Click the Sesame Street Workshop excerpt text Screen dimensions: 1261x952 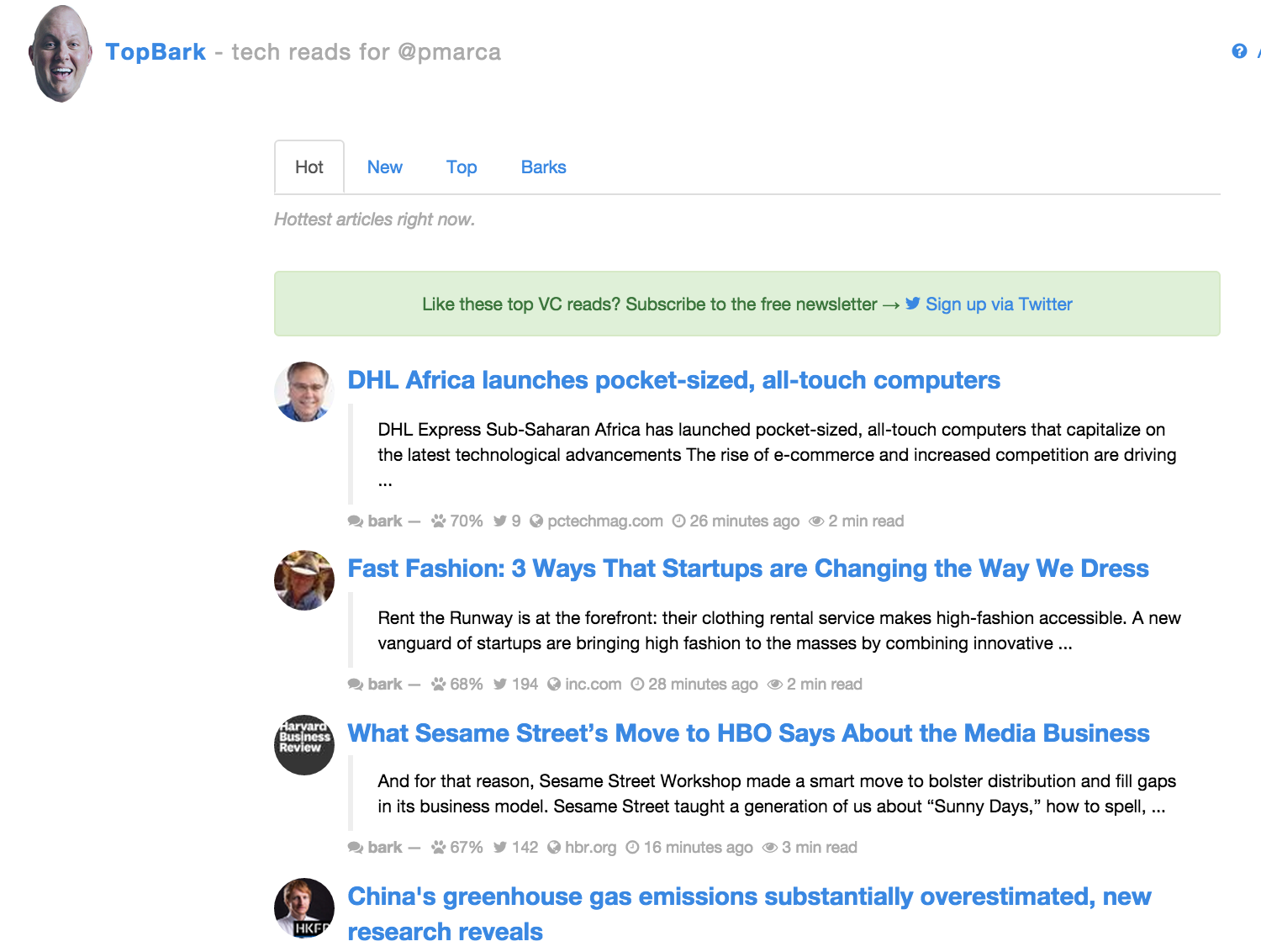777,794
